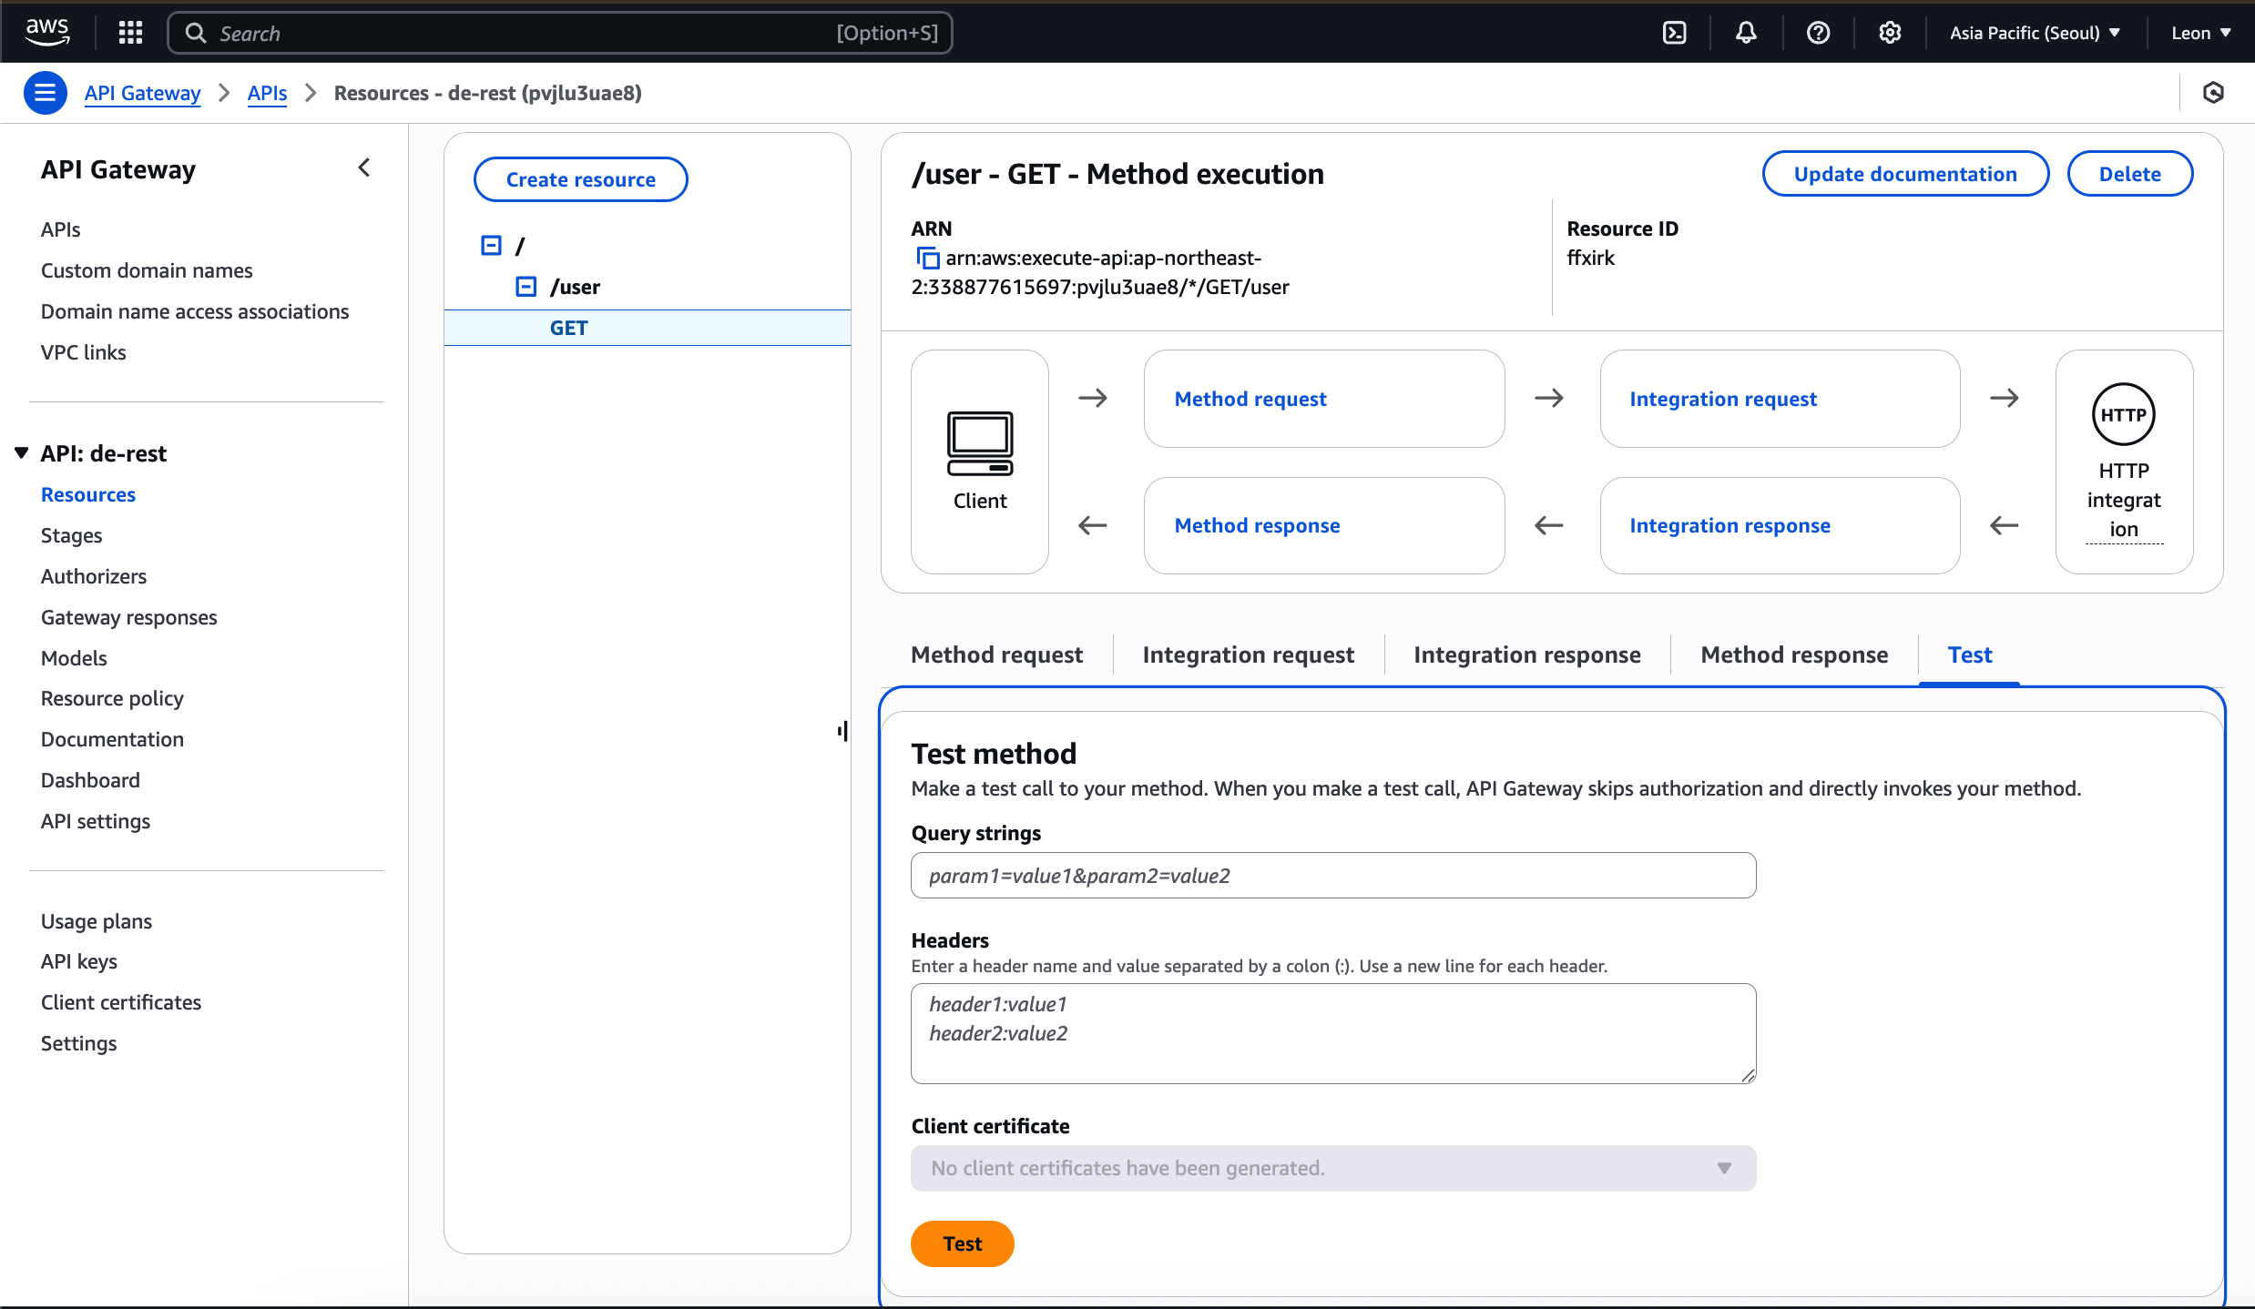Image resolution: width=2255 pixels, height=1309 pixels.
Task: Switch to the Integration request tab
Action: coord(1248,654)
